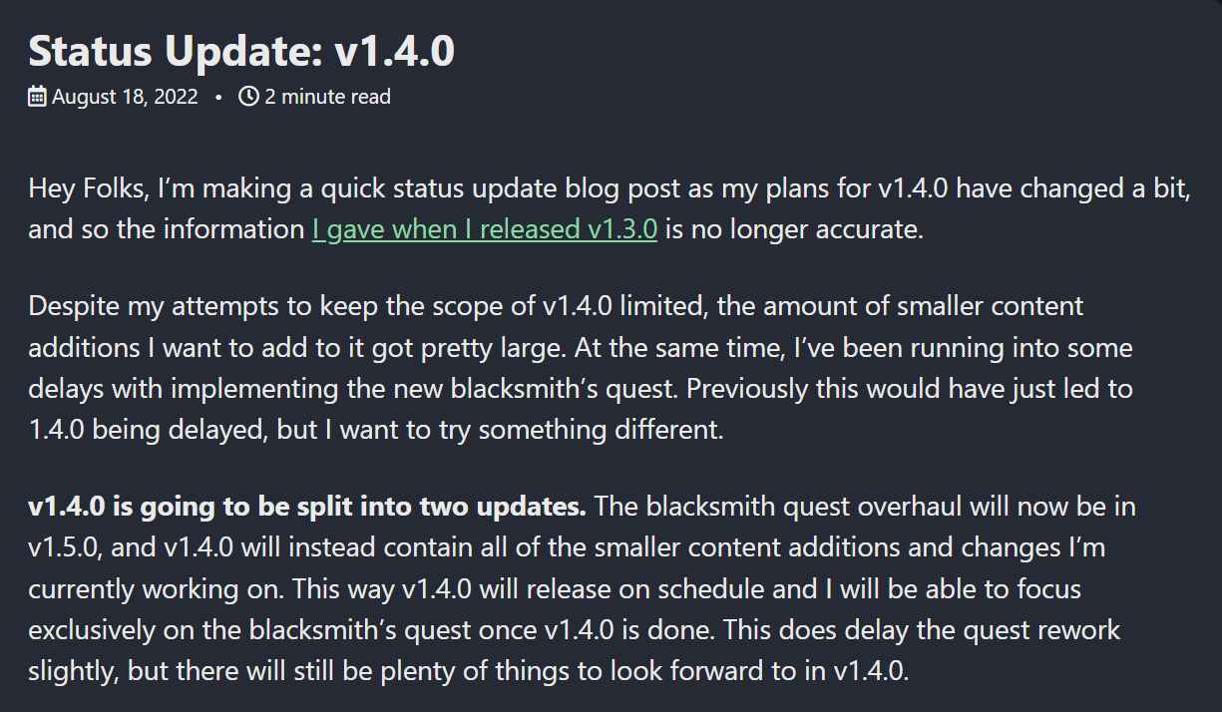
Task: Click the bold 'split into two updates' sentence
Action: [x=307, y=507]
